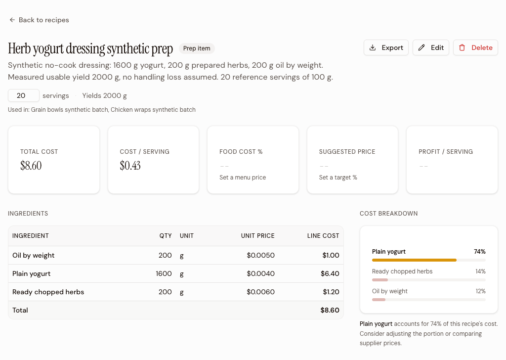
Task: Click the UNIT PRICE column header
Action: [258, 236]
